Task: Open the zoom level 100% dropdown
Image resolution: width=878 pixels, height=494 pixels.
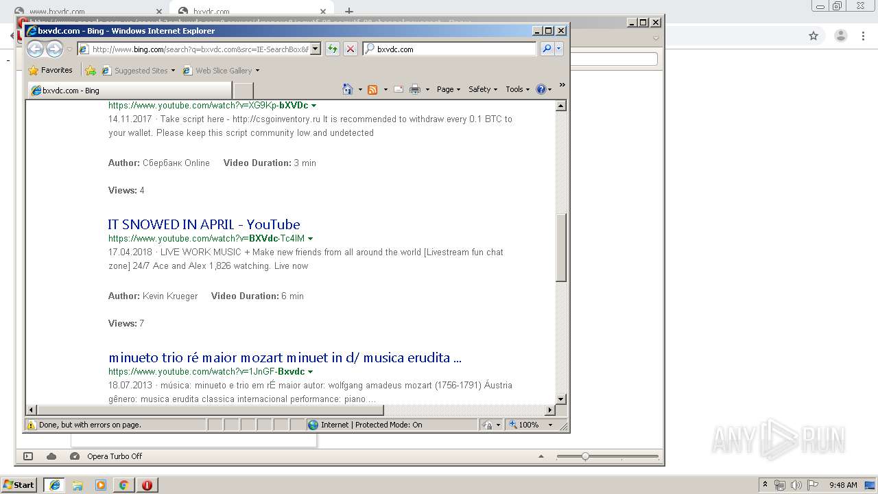Action: click(x=549, y=425)
